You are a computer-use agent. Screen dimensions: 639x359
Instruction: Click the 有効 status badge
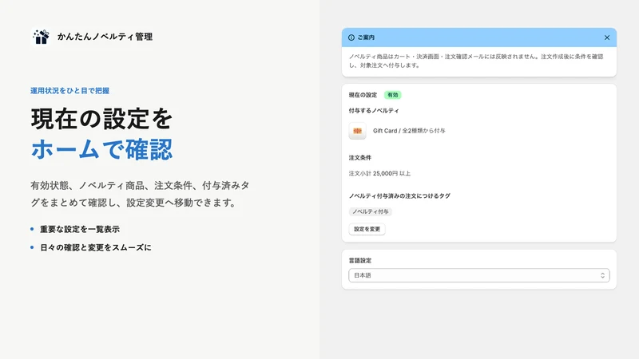coord(392,95)
